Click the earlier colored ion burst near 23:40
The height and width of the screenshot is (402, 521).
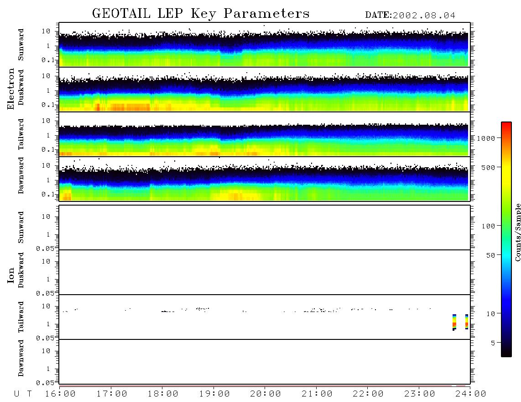tap(454, 322)
